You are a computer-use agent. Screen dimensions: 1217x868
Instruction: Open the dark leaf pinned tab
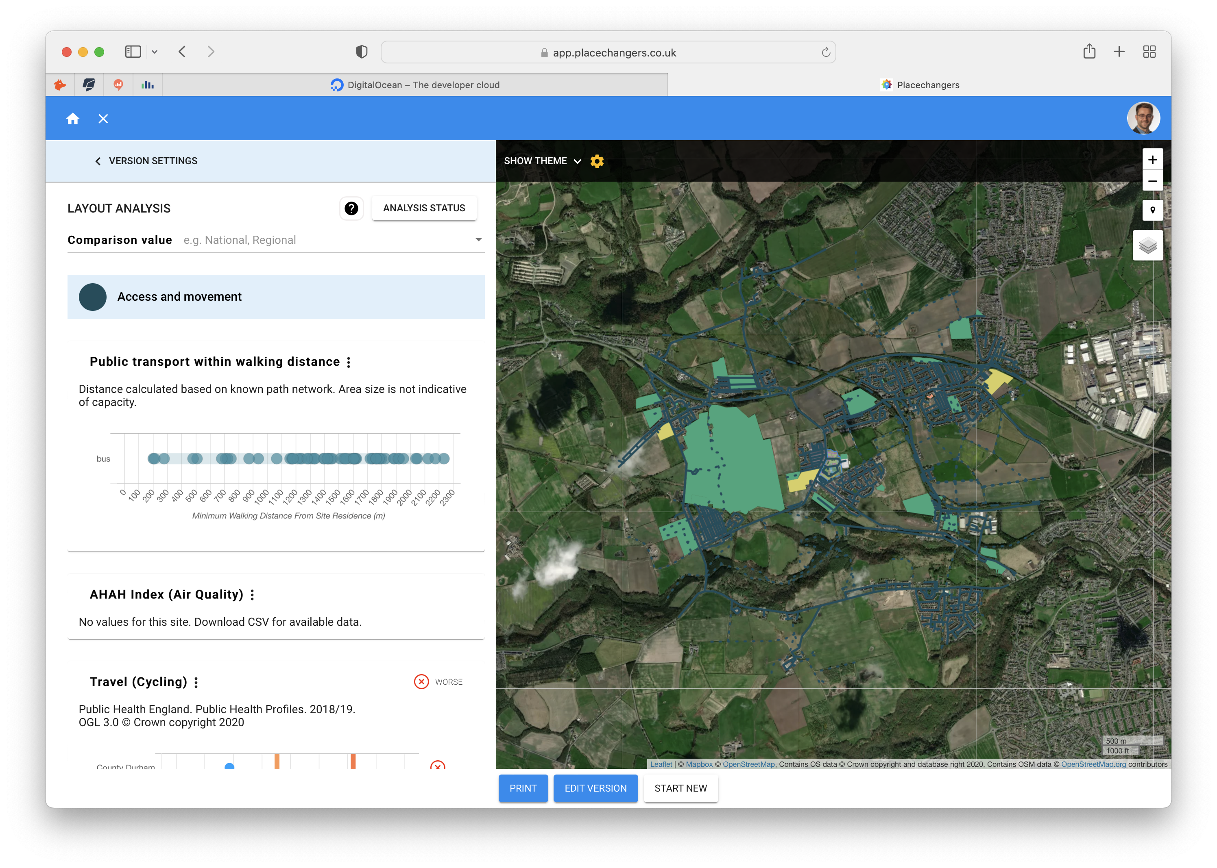pos(89,85)
